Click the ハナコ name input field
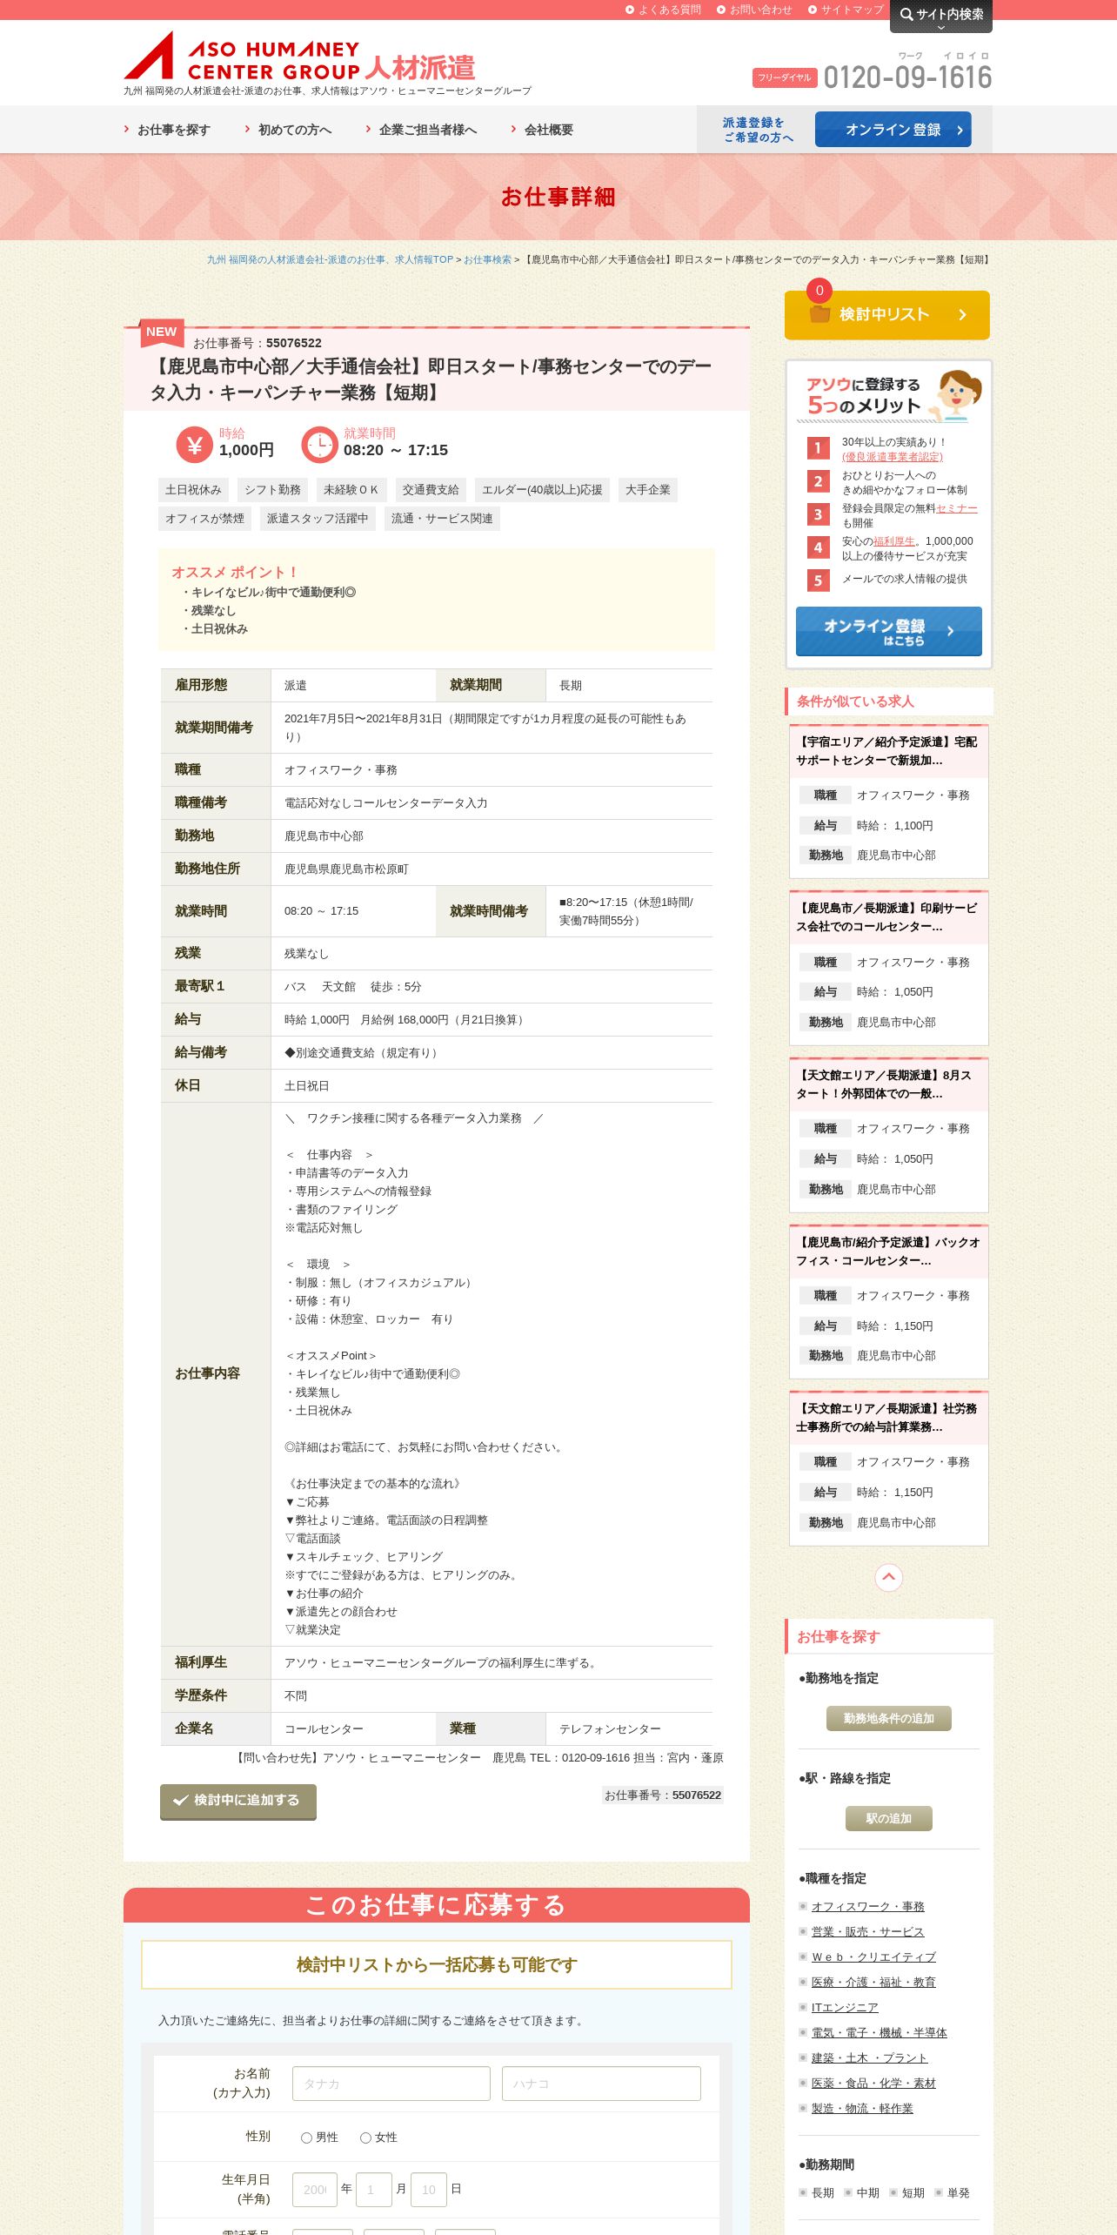 [x=601, y=2084]
